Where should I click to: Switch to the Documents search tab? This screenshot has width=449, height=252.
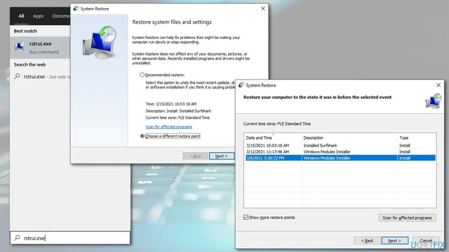coord(61,16)
